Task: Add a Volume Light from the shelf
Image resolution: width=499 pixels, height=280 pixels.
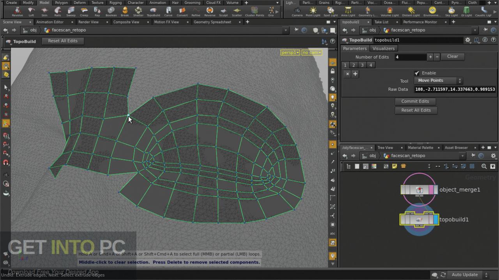Action: (390, 12)
